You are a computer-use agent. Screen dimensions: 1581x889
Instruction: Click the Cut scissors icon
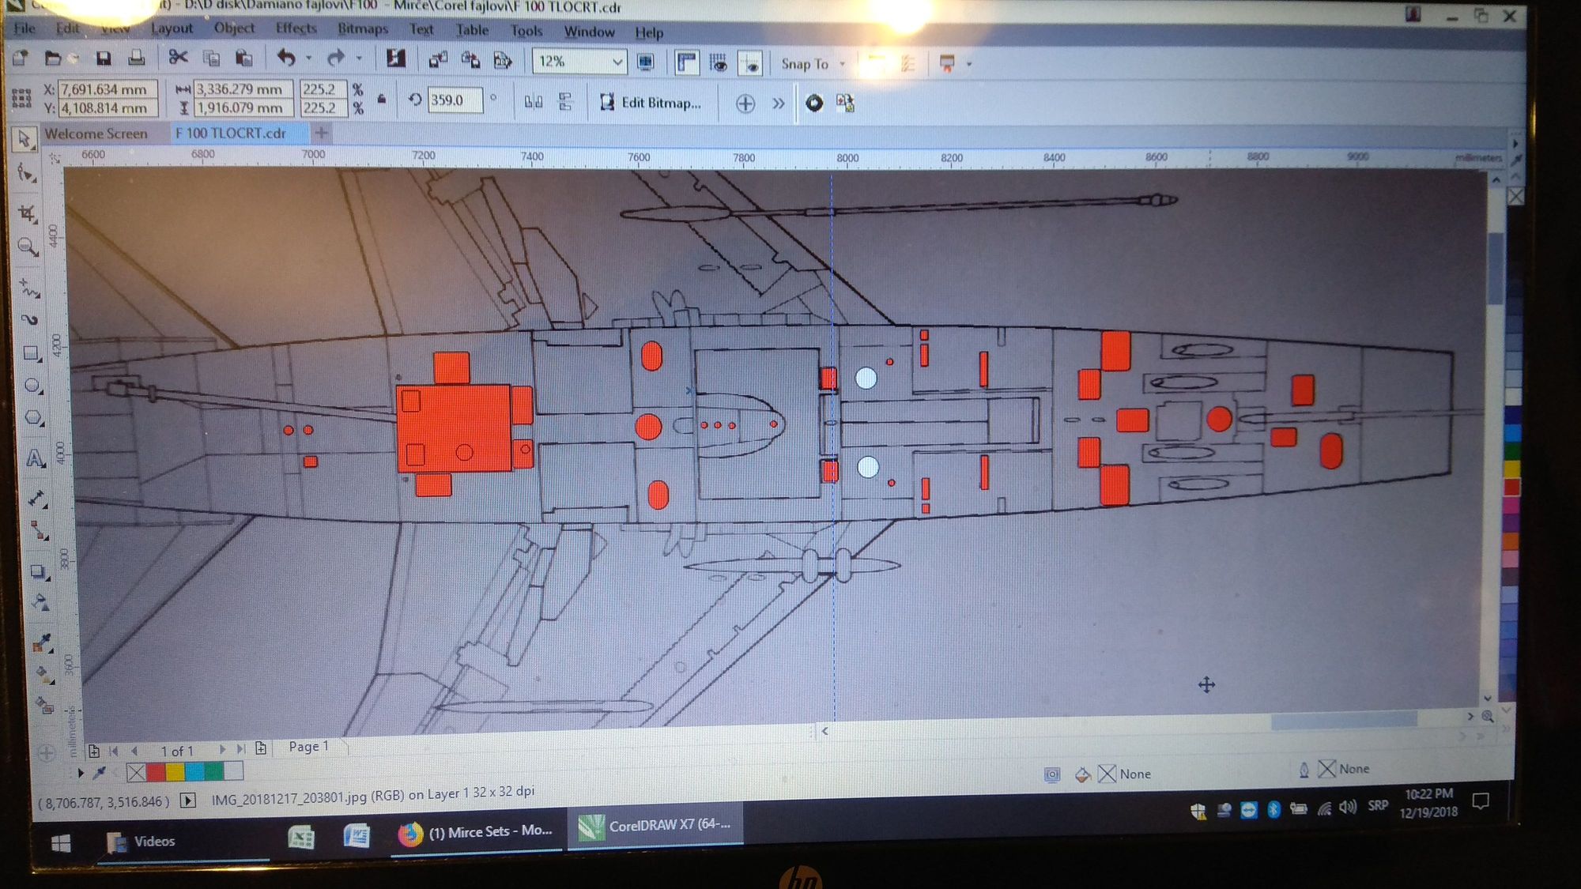[178, 58]
